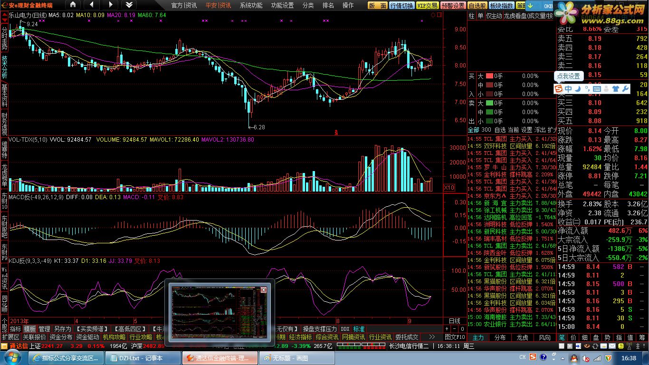
Task: Click the forward arrow navigation icon
Action: pyautogui.click(x=110, y=5)
